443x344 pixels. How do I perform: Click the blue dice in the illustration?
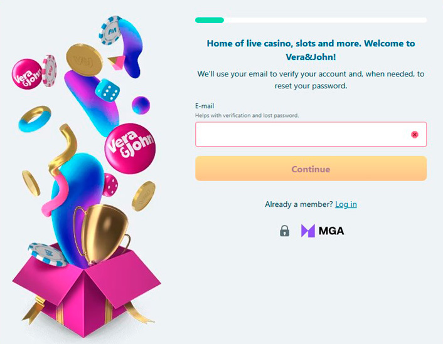[107, 90]
